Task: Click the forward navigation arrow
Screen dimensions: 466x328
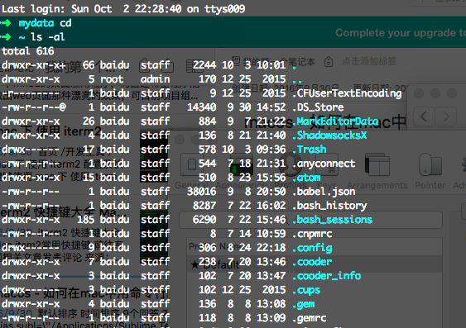Action: (x=446, y=116)
